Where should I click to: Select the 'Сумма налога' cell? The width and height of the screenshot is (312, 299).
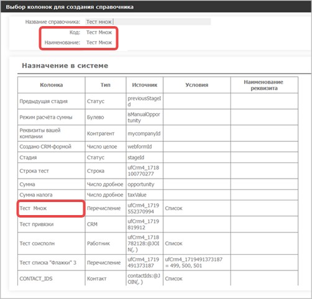click(x=52, y=195)
